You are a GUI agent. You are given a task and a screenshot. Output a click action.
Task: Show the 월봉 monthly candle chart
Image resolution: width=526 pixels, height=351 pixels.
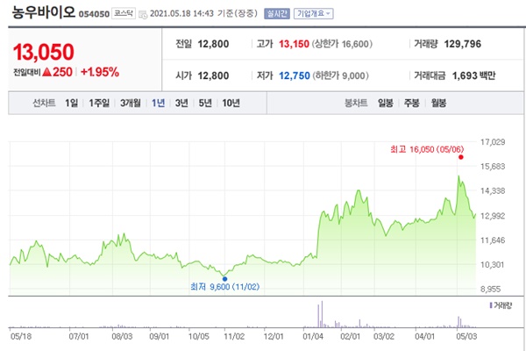click(439, 103)
